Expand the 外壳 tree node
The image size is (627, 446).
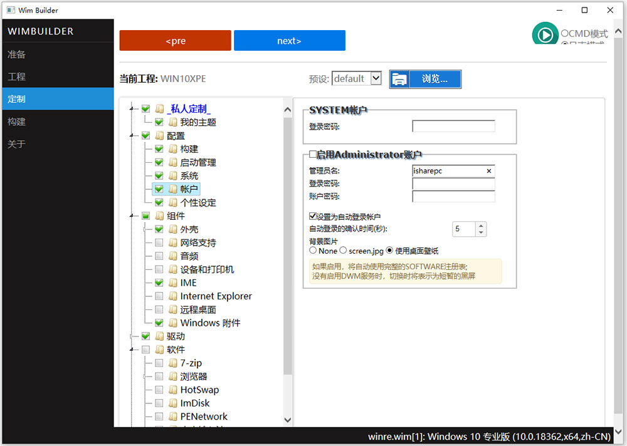(x=145, y=229)
